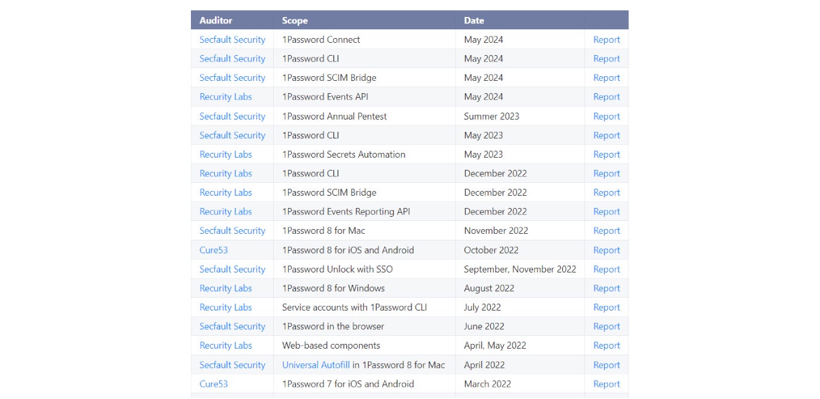Visit Recurity Labs in Events Reporting API row
The image size is (820, 399).
click(225, 212)
